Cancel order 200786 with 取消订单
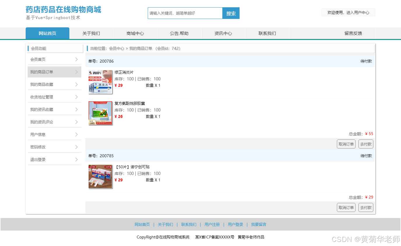The image size is (401, 246). pos(346,144)
